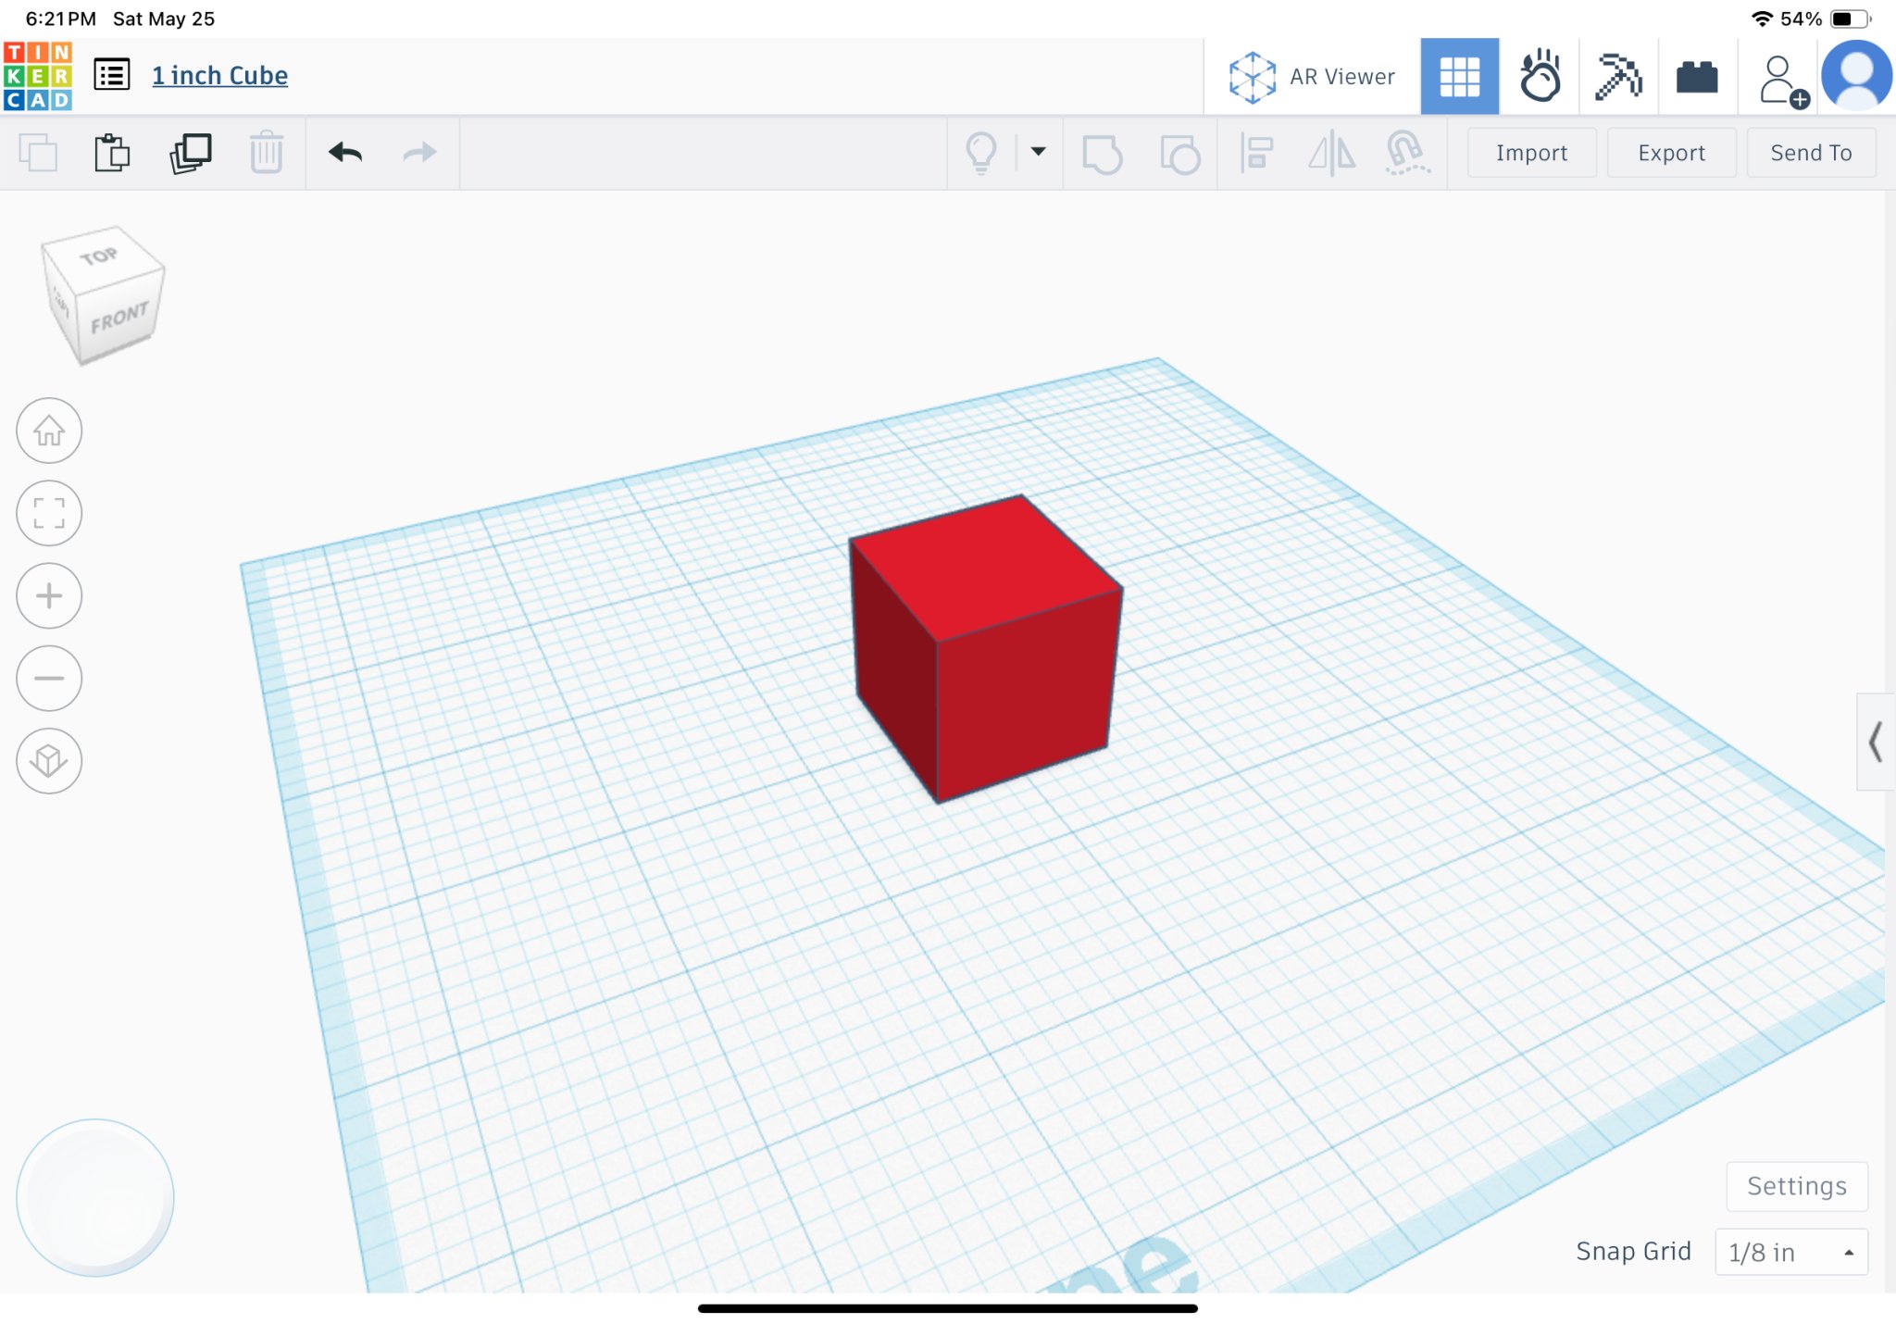The width and height of the screenshot is (1896, 1324).
Task: Rename the 1 inch Cube title
Action: pos(219,75)
